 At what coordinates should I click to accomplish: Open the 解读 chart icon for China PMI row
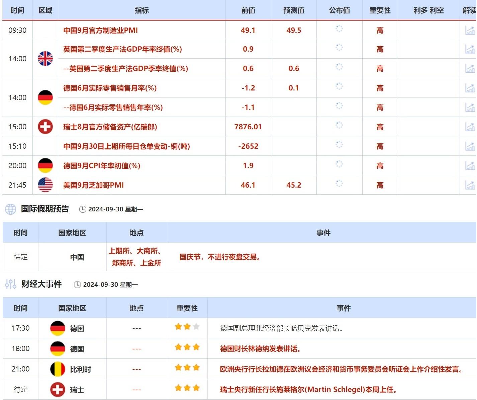click(470, 29)
